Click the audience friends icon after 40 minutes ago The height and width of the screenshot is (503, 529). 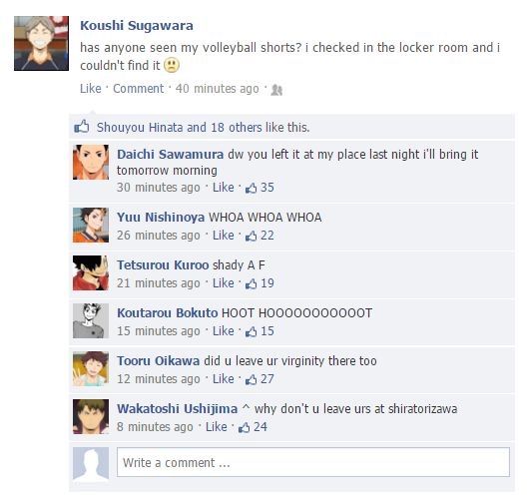coord(276,90)
